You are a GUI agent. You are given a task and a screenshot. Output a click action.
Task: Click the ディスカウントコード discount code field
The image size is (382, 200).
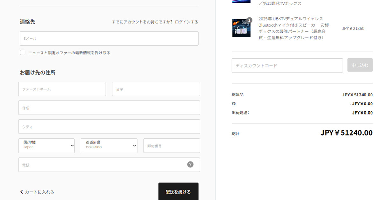[287, 65]
